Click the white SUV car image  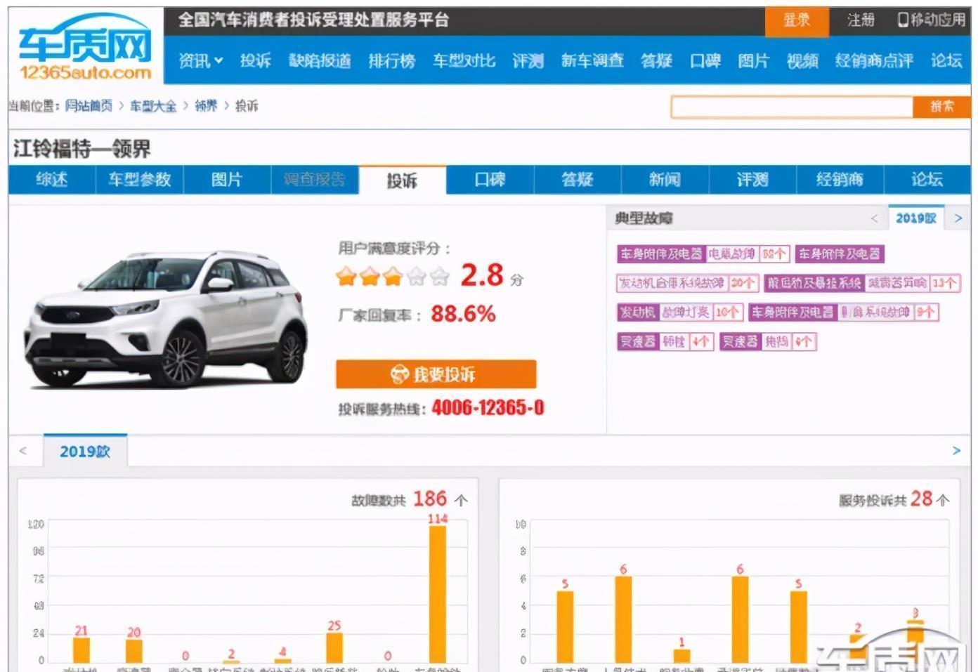point(167,318)
